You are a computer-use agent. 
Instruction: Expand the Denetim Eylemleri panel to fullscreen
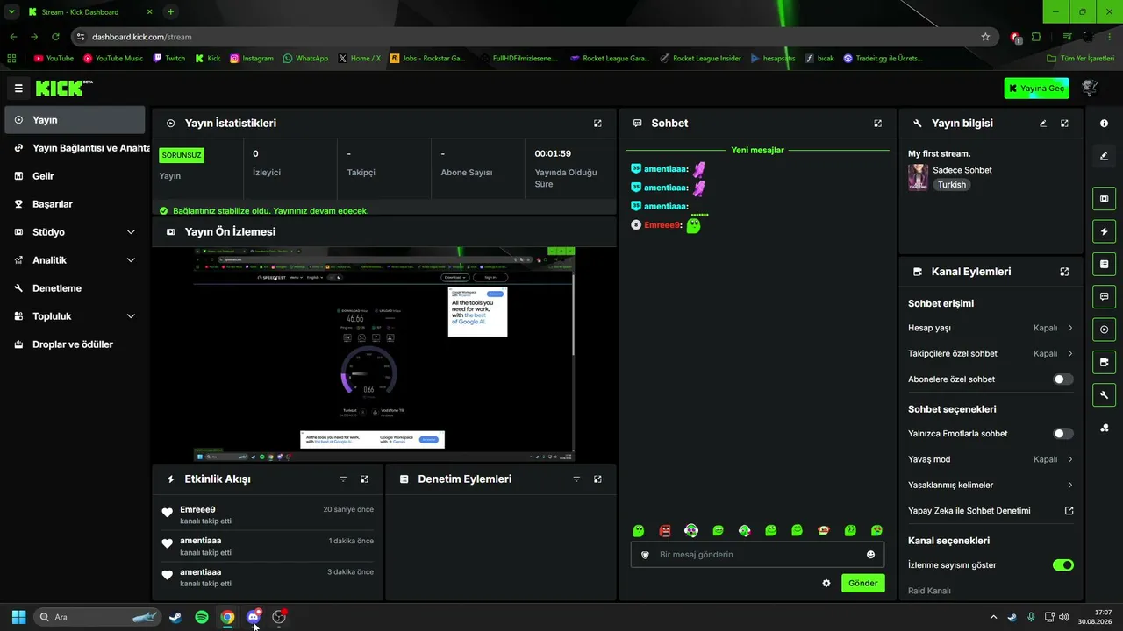(x=597, y=479)
